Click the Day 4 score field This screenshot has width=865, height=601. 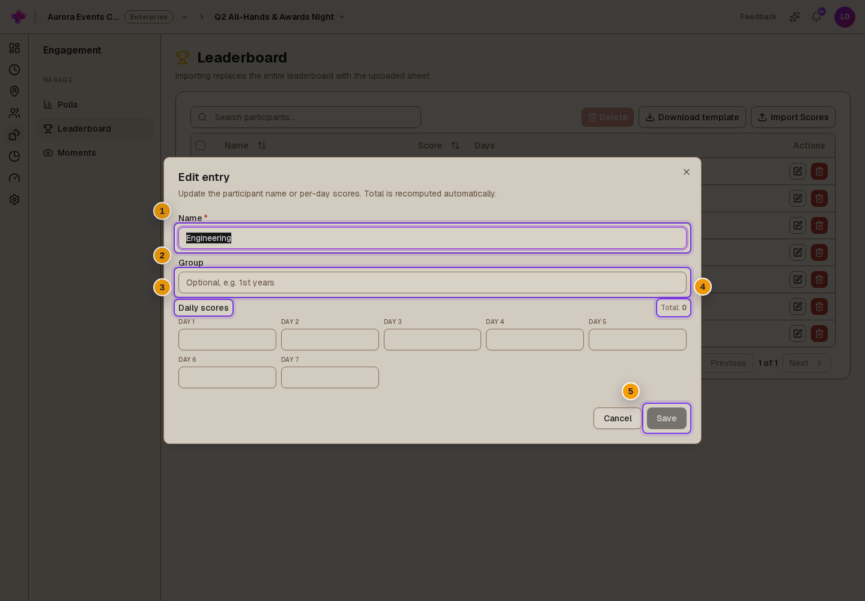pyautogui.click(x=535, y=340)
